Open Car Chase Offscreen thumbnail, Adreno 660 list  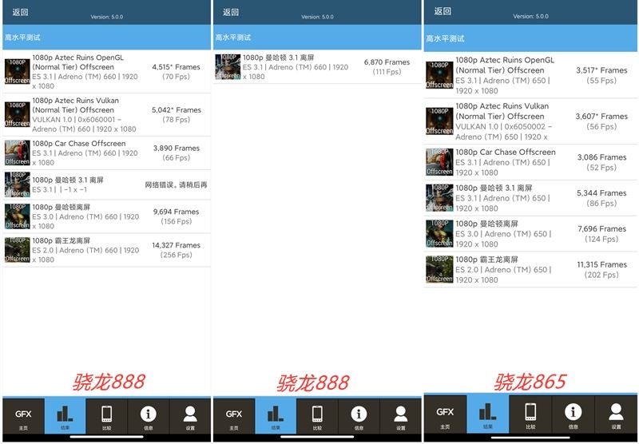17,153
